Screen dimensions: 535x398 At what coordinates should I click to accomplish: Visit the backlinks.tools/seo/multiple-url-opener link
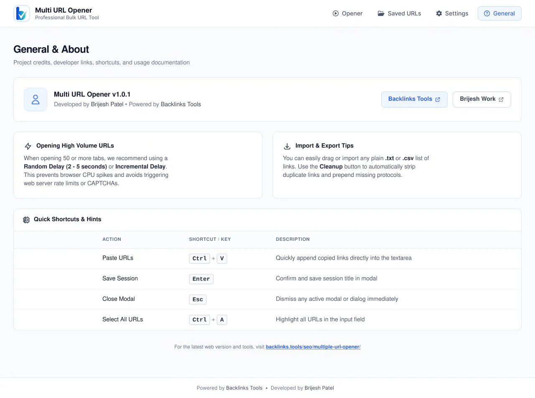(x=313, y=347)
